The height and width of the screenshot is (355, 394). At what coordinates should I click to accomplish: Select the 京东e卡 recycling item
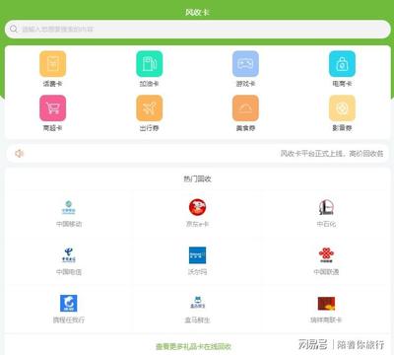197,214
